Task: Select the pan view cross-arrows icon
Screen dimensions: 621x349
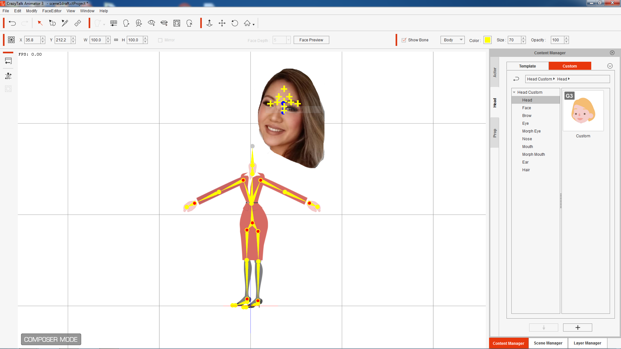Action: [x=222, y=23]
